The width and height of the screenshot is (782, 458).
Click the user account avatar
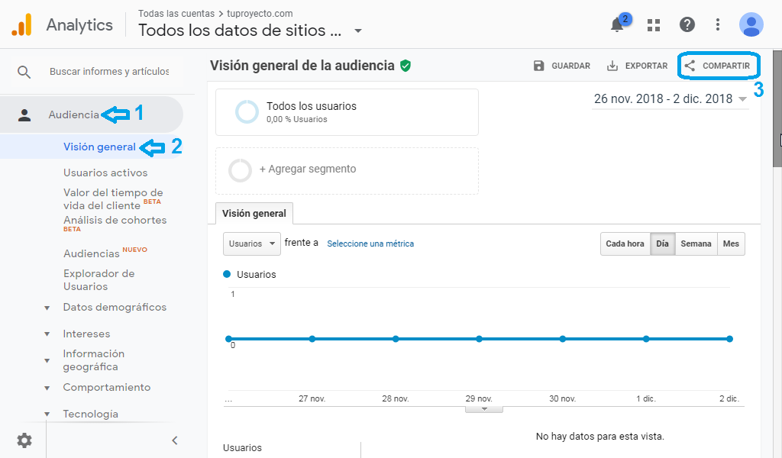pyautogui.click(x=751, y=25)
